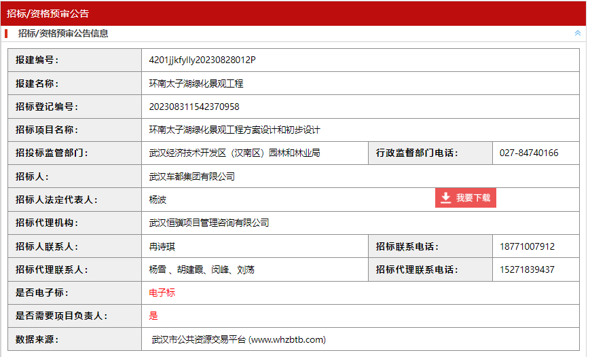The height and width of the screenshot is (357, 590).
Task: Select phone number 18771007912
Action: click(527, 247)
